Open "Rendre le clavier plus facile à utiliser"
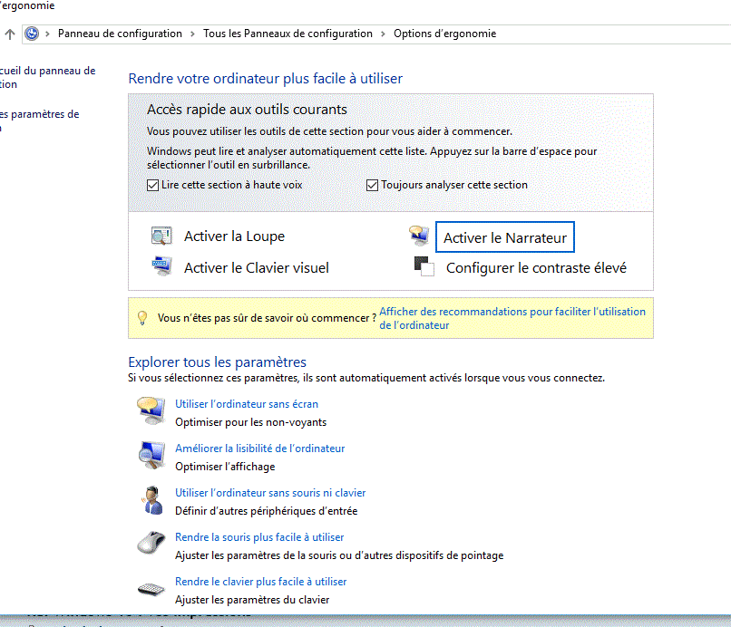 point(260,582)
